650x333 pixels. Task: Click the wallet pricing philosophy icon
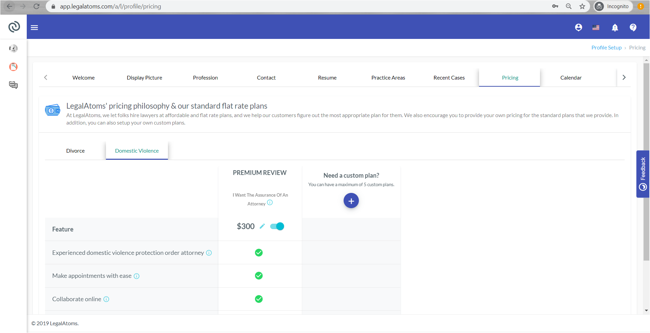coord(52,110)
